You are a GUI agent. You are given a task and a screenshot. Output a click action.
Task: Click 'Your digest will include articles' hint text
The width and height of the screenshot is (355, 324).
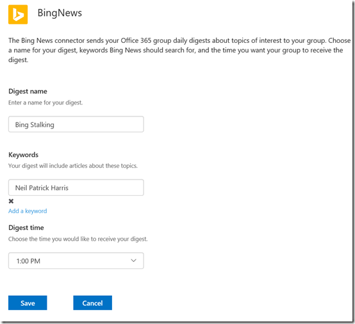point(73,166)
